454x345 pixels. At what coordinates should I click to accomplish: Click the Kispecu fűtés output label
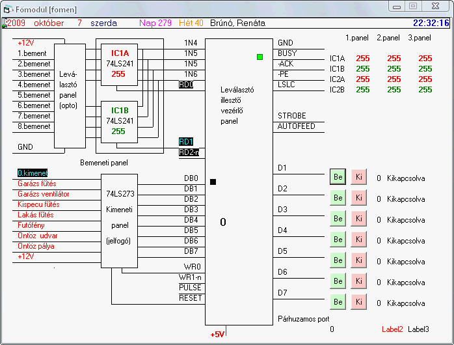38,204
